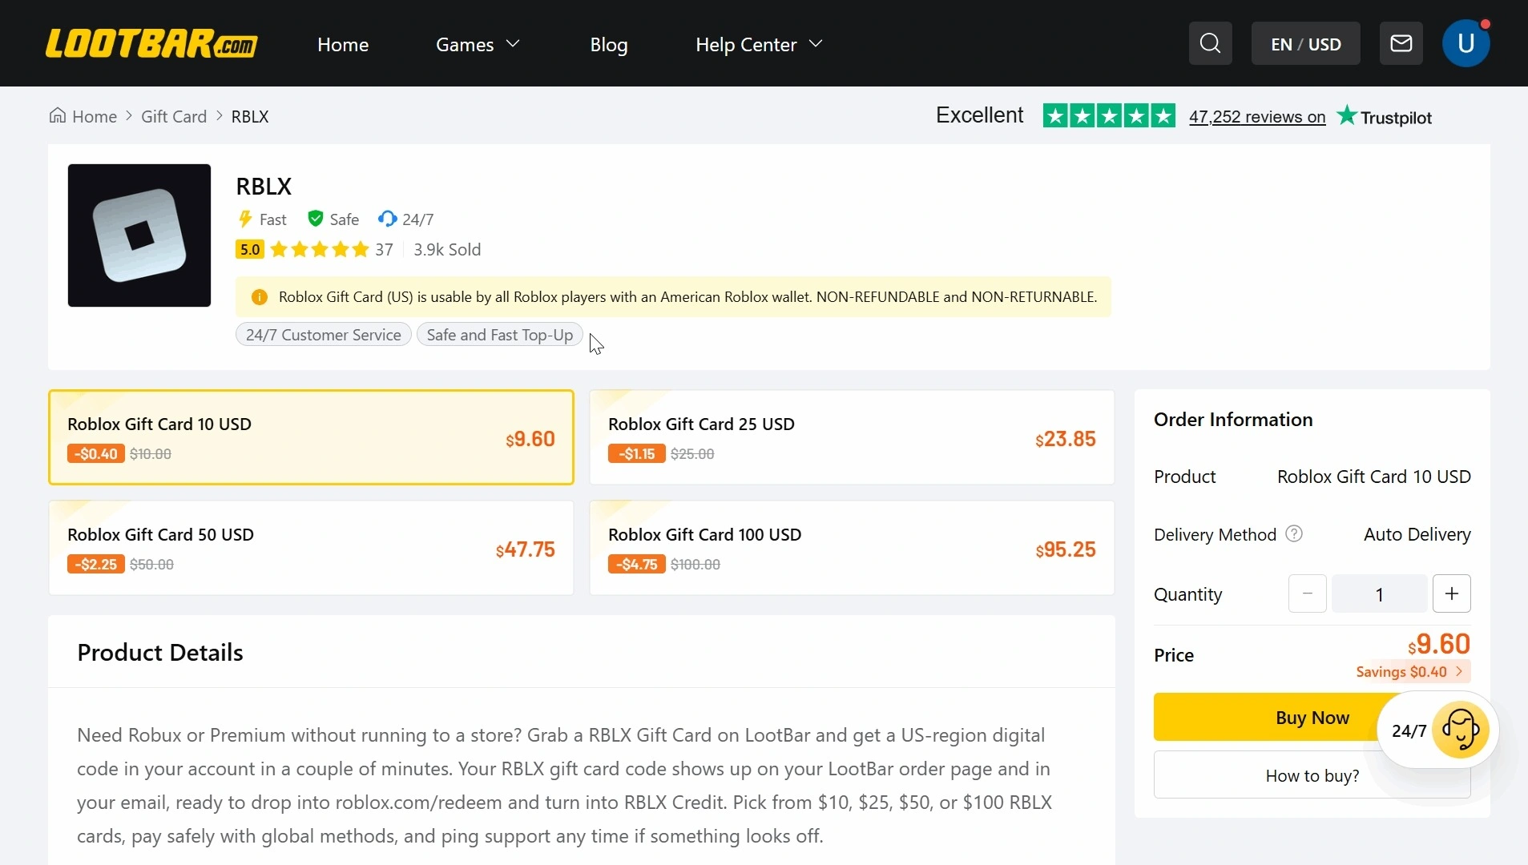Decrease quantity with the minus button
The width and height of the screenshot is (1528, 865).
(1308, 593)
